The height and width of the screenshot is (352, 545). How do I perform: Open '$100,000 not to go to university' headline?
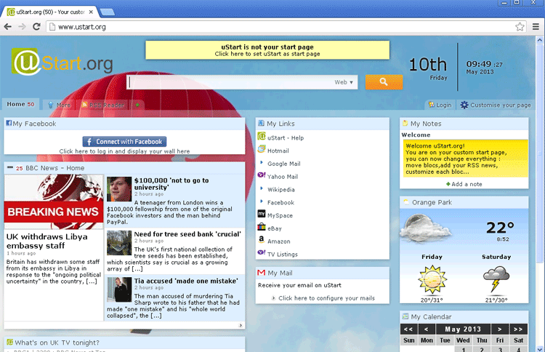171,184
